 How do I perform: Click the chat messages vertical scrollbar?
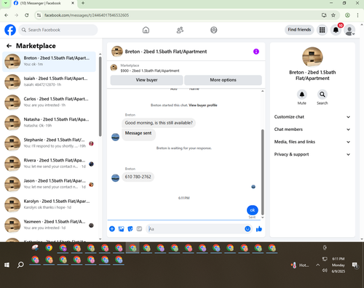coord(262,172)
